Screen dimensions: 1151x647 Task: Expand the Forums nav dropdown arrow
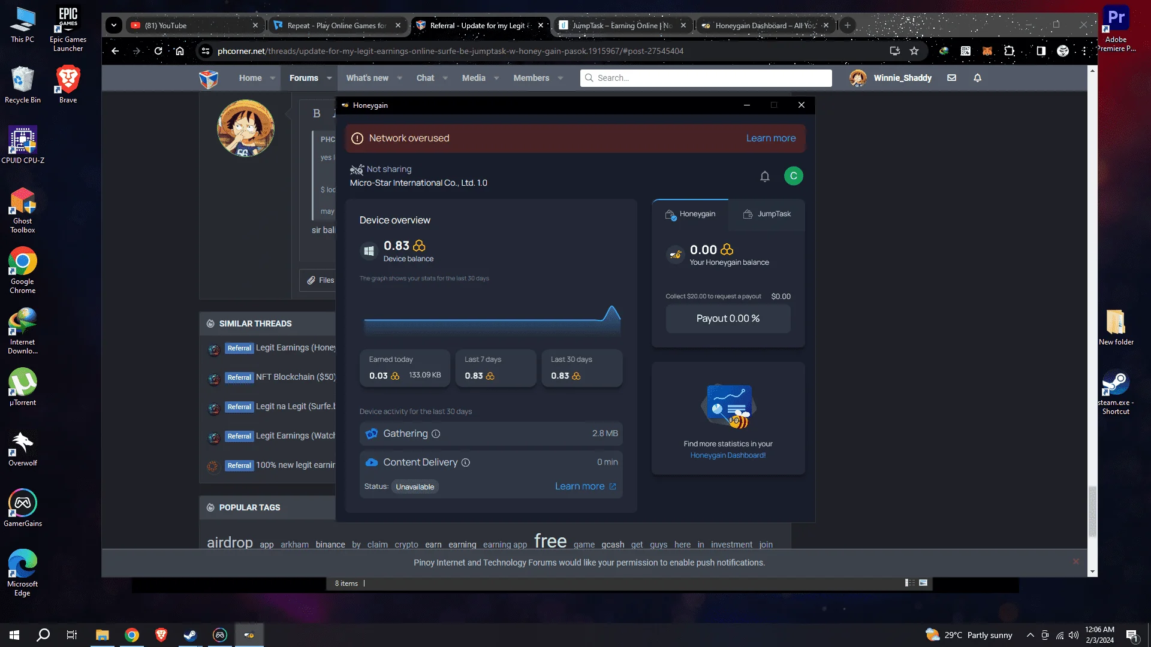[x=329, y=78]
